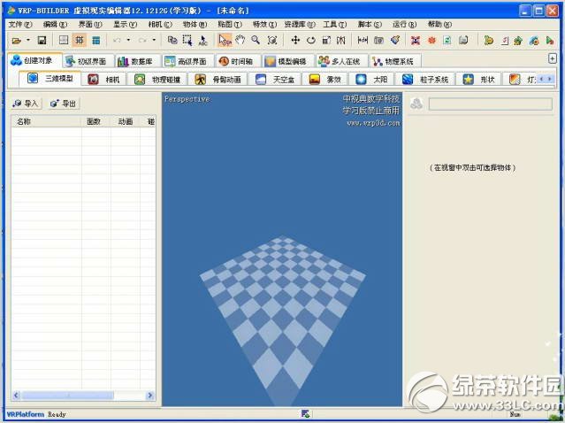565x423 pixels.
Task: Select the rotate circular arrow tool
Action: (311, 41)
